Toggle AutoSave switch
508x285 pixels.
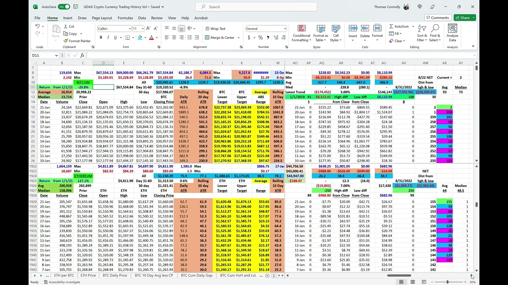[64, 7]
